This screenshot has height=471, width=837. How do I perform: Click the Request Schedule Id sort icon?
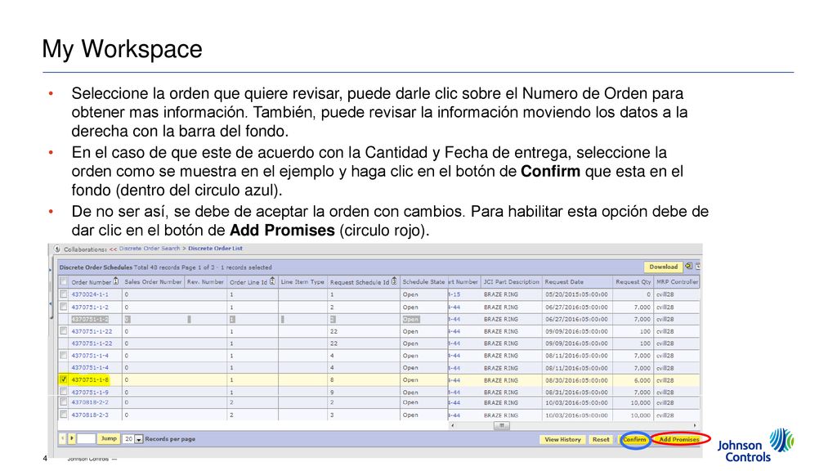tap(394, 281)
